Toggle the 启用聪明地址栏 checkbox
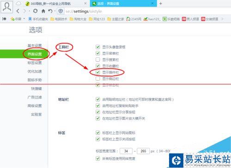Viewport: 231px width, 168px height. click(x=98, y=99)
